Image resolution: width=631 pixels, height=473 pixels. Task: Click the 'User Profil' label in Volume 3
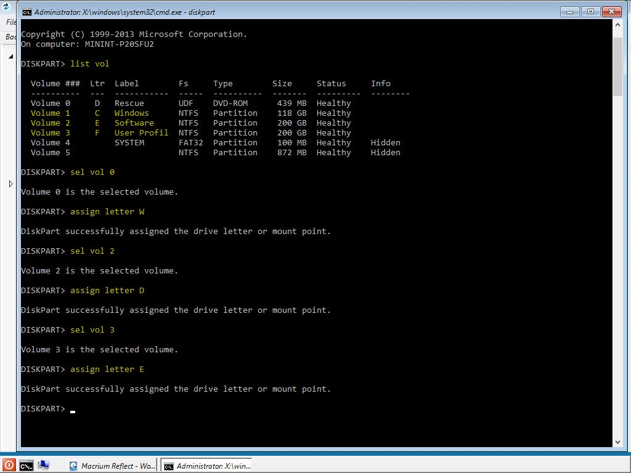(141, 133)
